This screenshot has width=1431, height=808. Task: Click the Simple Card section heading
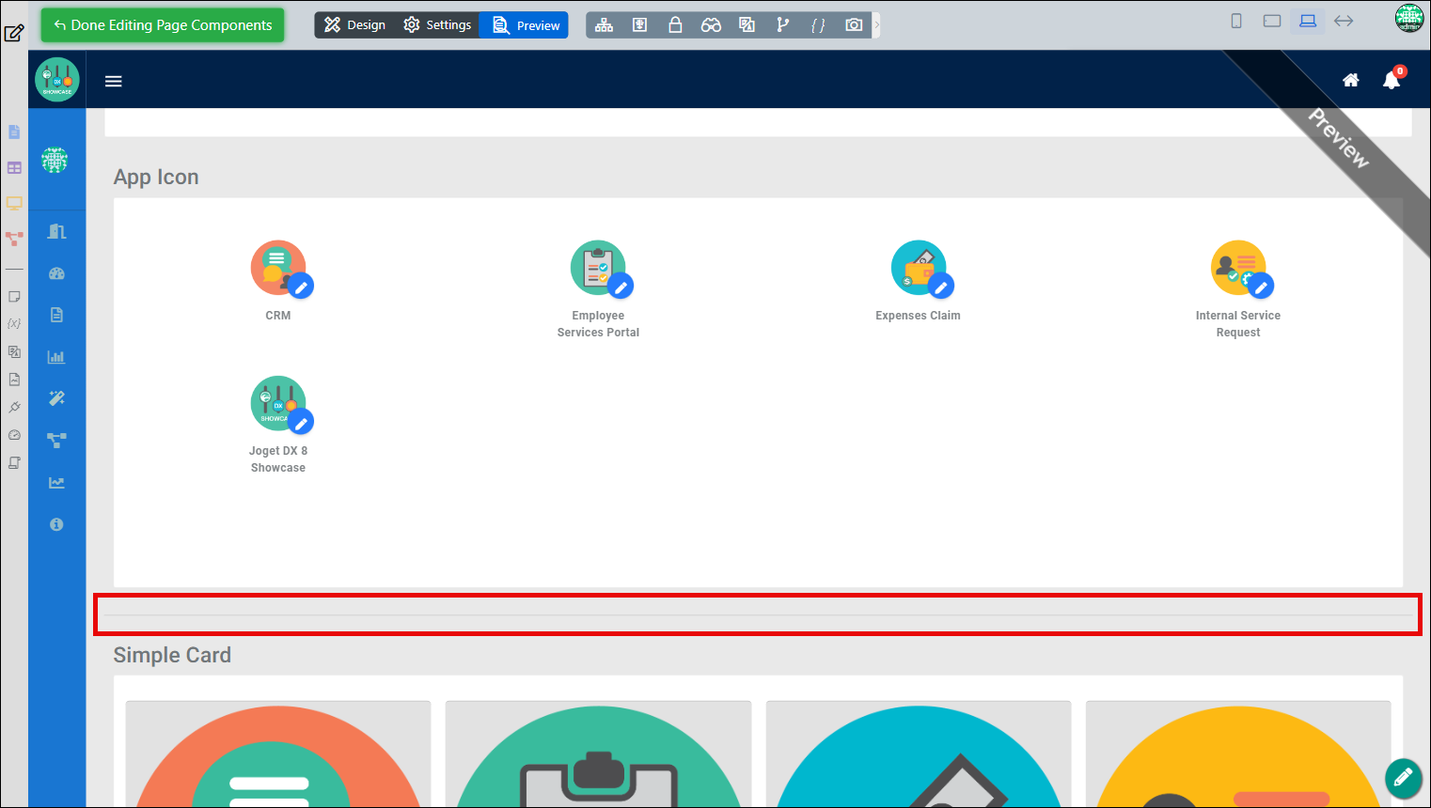172,655
